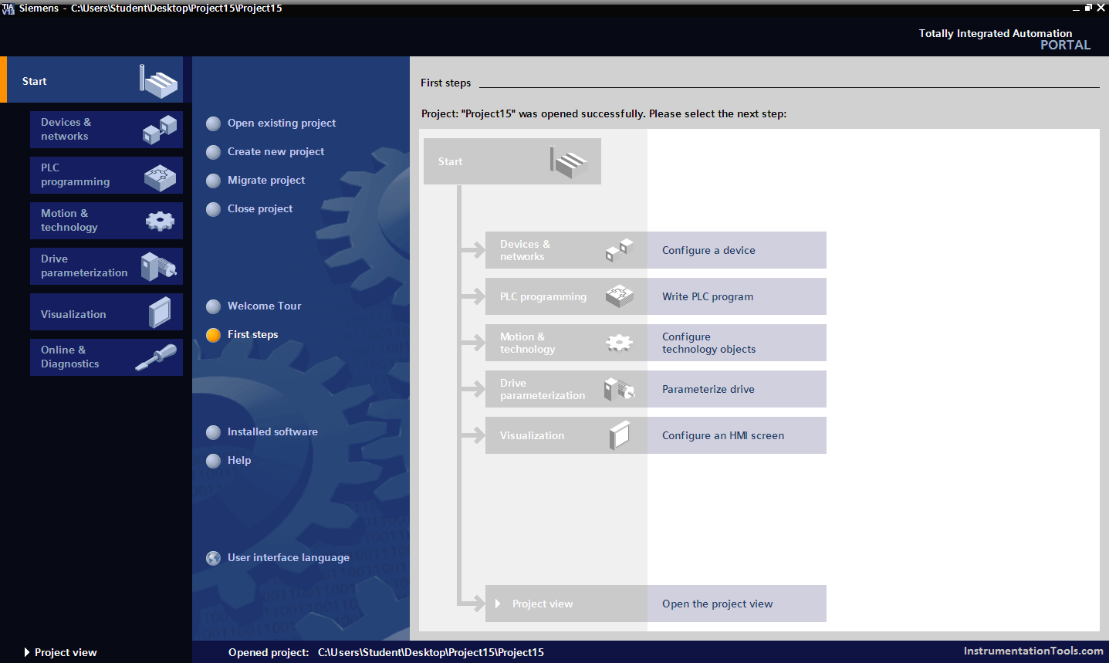Select the Migrate project bullet
Viewport: 1109px width, 663px height.
pos(214,181)
